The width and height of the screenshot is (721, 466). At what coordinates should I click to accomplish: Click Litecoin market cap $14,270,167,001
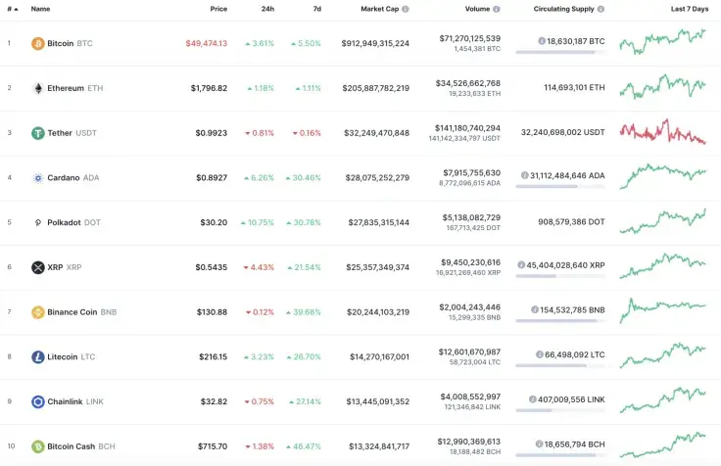[379, 357]
